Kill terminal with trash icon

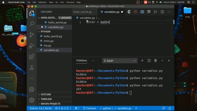(x=155, y=61)
